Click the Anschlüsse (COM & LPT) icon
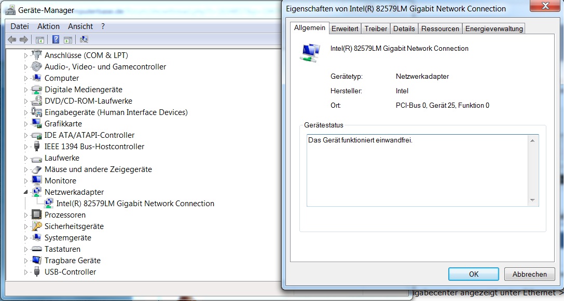This screenshot has width=564, height=301. pos(36,55)
